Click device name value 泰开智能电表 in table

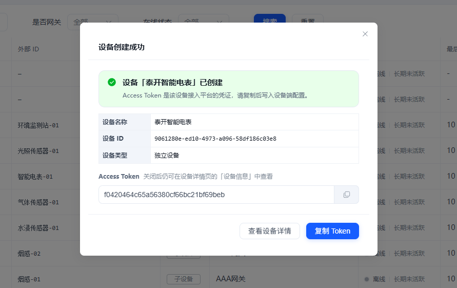[173, 122]
